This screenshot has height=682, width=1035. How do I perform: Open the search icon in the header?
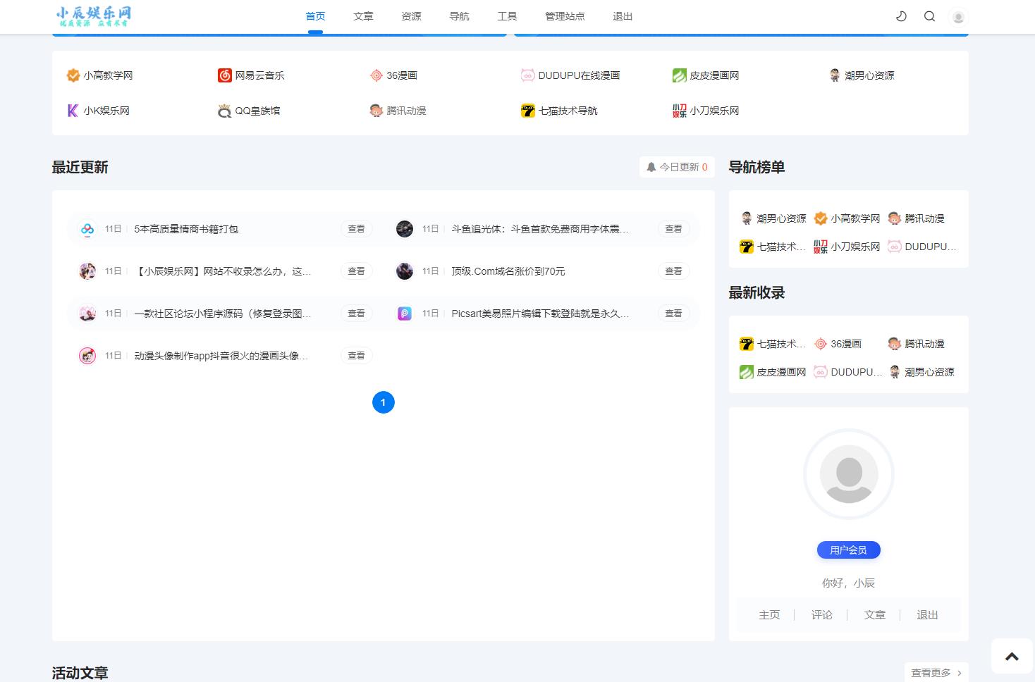[x=929, y=16]
